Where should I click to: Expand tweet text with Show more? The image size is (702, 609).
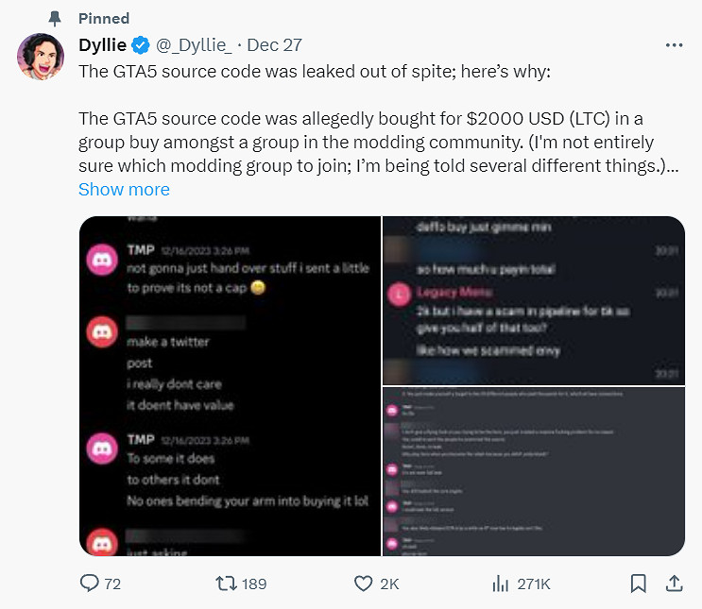point(124,189)
